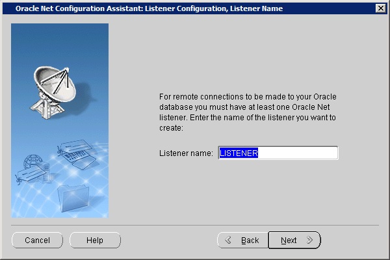
Task: Focus the Listener name input field
Action: pos(278,153)
